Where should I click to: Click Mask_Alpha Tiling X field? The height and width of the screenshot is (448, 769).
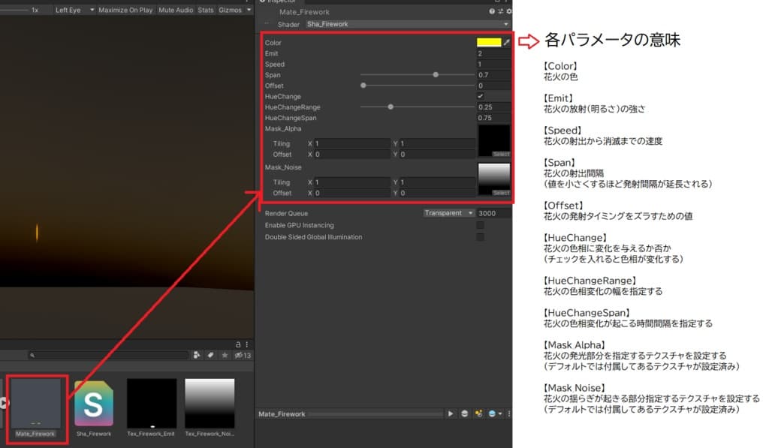[352, 143]
